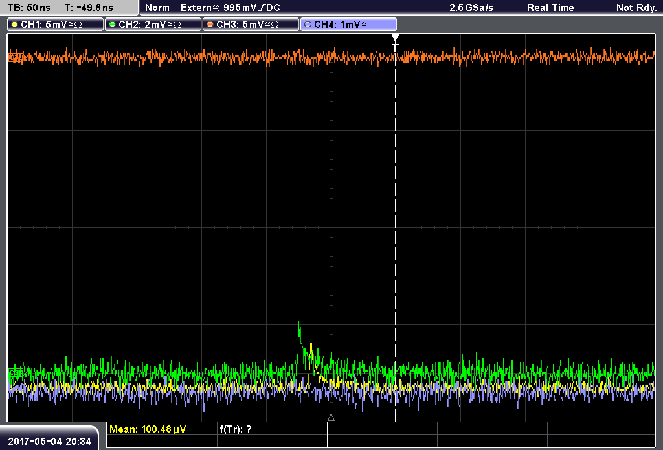This screenshot has height=450, width=663.
Task: Click the green CH2 ground level marker
Action: tap(16, 372)
